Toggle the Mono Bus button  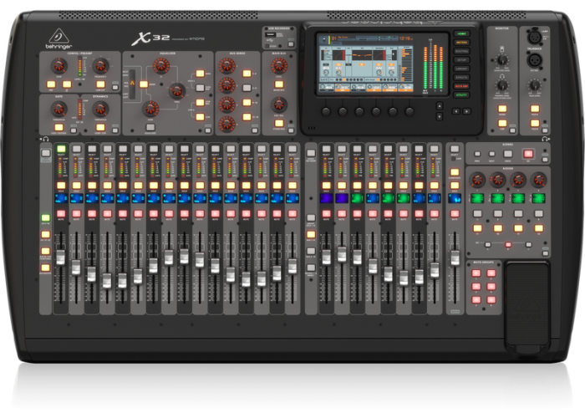(x=279, y=84)
